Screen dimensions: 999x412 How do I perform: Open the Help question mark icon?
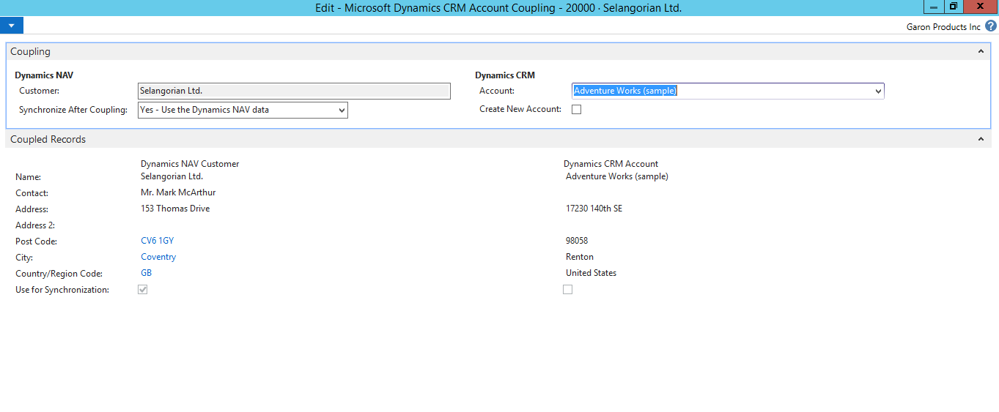click(x=991, y=26)
